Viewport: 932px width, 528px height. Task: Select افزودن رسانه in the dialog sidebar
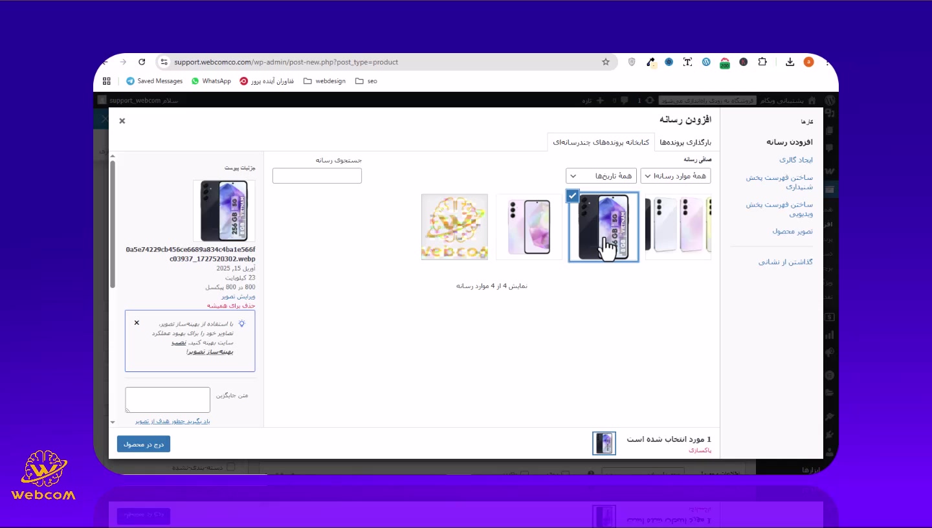[790, 142]
